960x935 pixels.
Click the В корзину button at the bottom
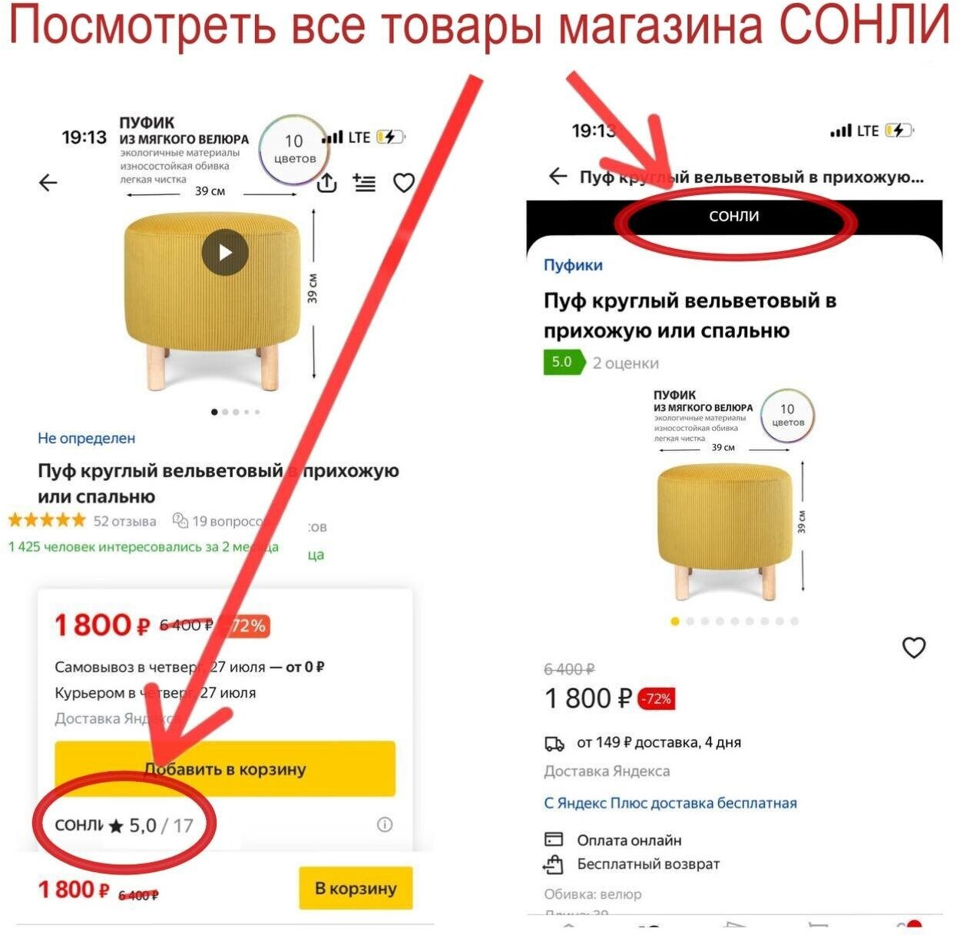point(356,888)
